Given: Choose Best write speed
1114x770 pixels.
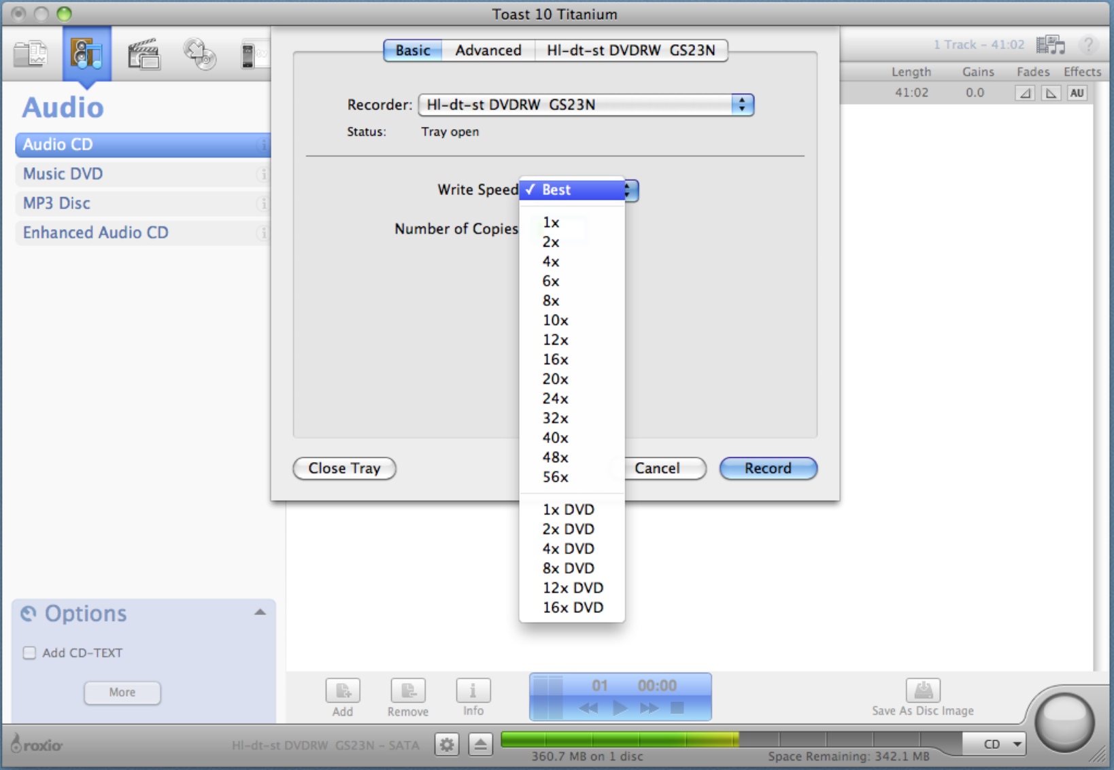Looking at the screenshot, I should click(572, 190).
